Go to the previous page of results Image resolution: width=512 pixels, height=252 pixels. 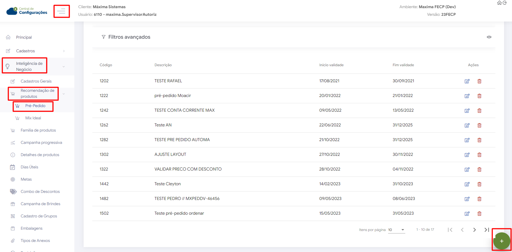462,230
